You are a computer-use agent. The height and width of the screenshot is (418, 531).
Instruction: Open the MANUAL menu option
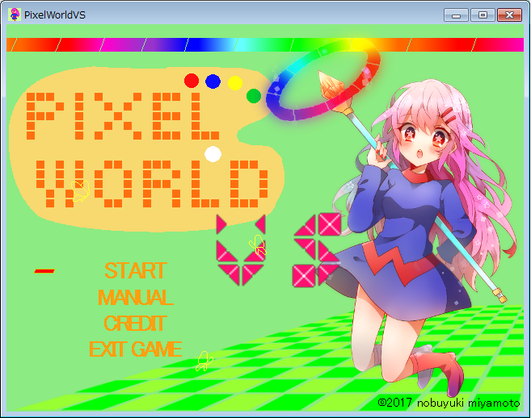(136, 297)
